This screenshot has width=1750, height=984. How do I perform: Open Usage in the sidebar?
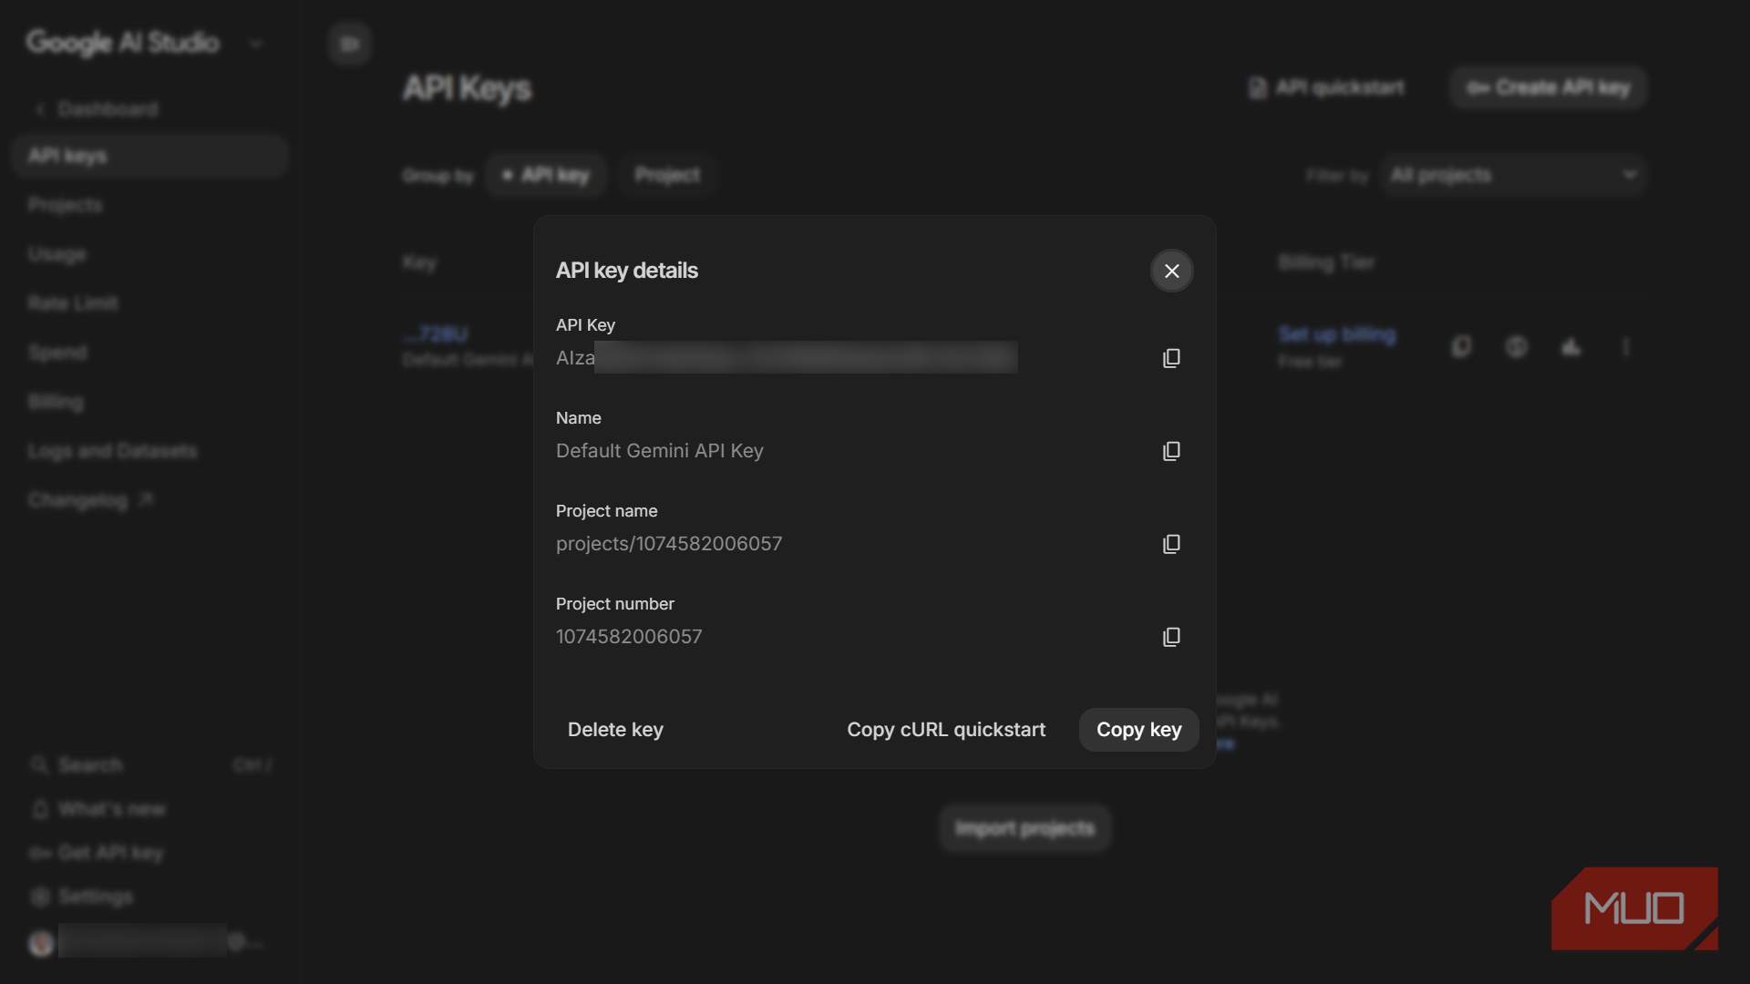[57, 254]
